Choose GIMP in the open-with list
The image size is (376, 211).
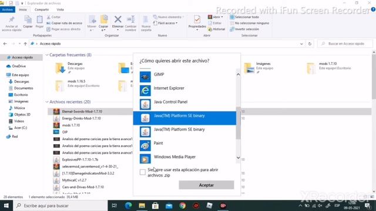(184, 77)
